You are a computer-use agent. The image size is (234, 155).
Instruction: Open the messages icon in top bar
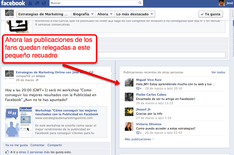pyautogui.click(x=37, y=3)
